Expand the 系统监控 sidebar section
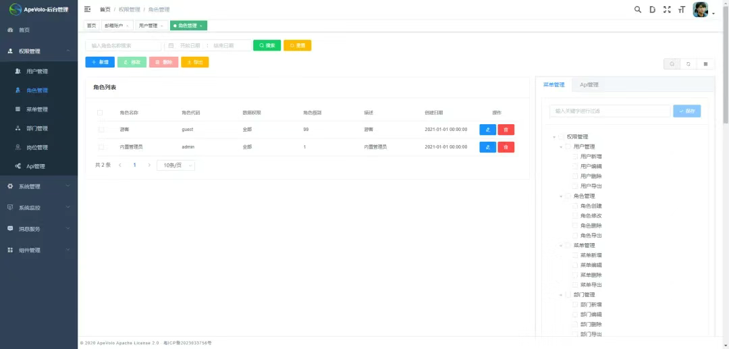 39,207
